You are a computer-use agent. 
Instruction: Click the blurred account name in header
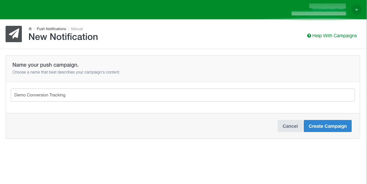point(327,6)
